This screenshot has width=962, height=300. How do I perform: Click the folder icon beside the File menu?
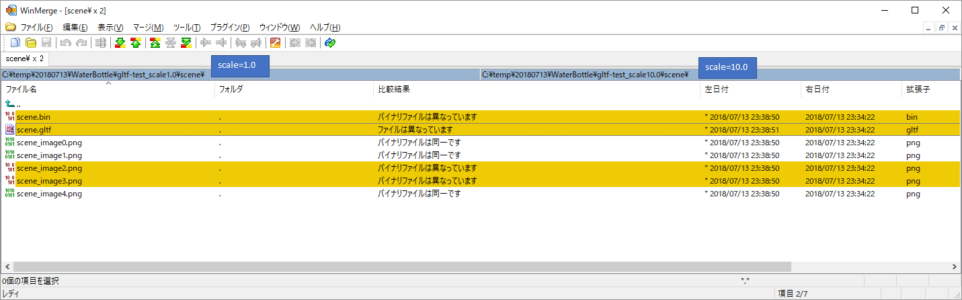tap(10, 28)
